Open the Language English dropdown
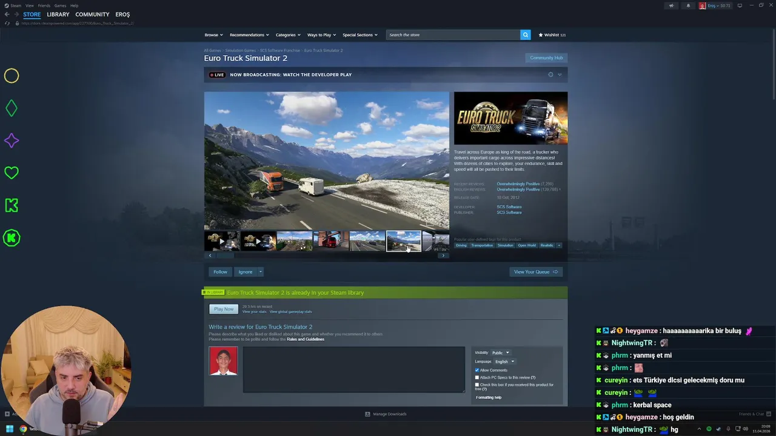Screen dimensions: 776x436 (504, 362)
